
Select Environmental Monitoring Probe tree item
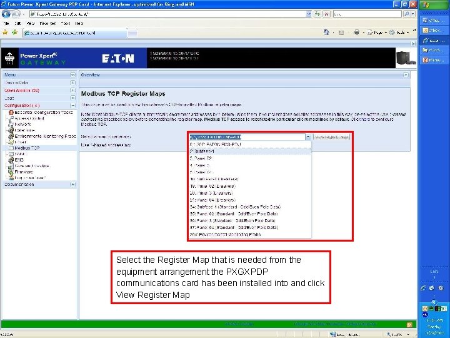pos(45,136)
